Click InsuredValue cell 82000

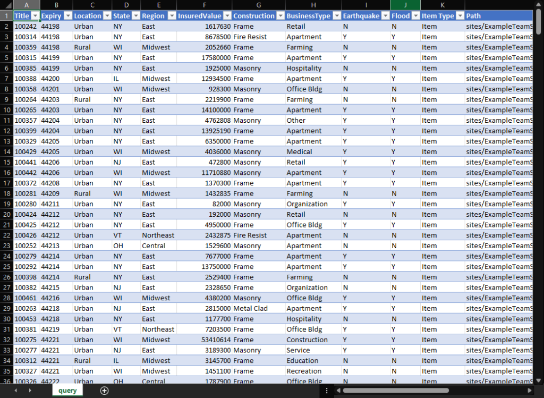coord(205,204)
